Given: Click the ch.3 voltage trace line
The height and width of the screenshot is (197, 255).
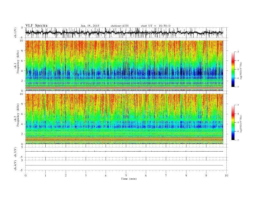Looking at the screenshot, I should click(x=124, y=151).
